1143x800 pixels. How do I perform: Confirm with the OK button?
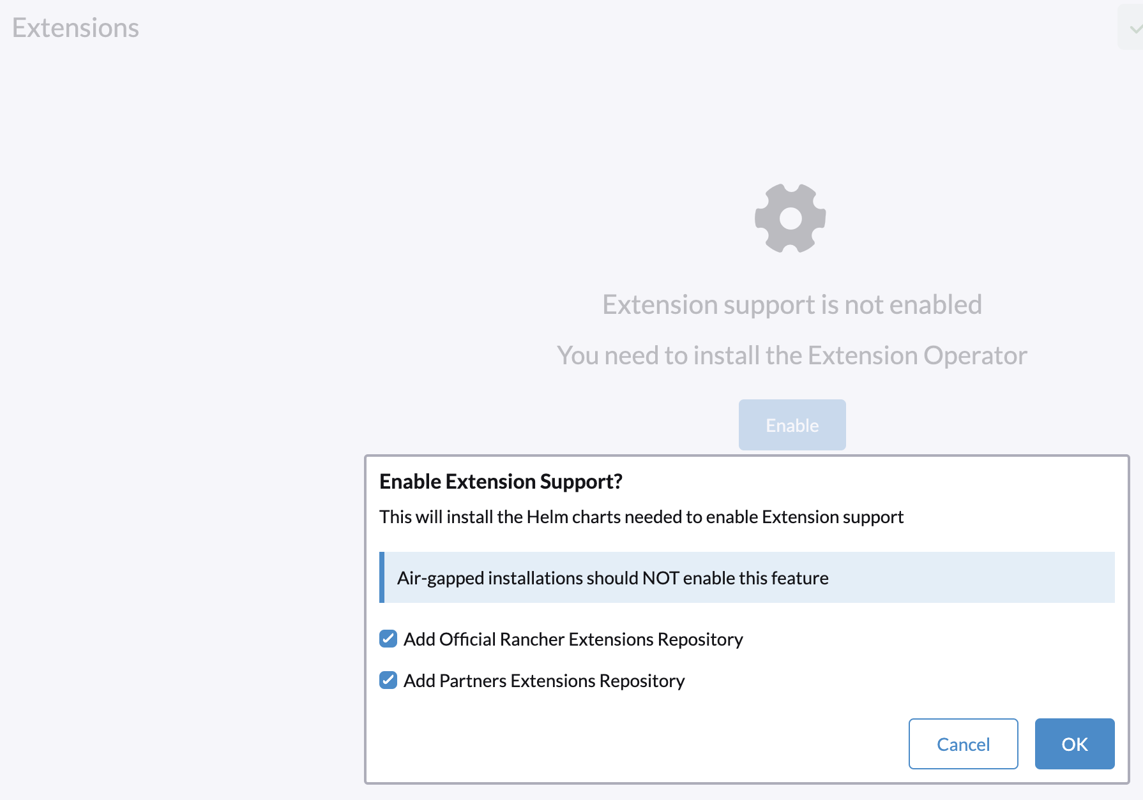click(x=1075, y=744)
